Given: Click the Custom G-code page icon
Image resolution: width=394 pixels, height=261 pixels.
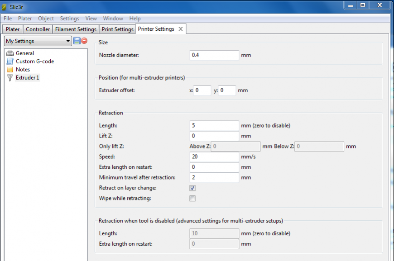Looking at the screenshot, I should coord(10,61).
